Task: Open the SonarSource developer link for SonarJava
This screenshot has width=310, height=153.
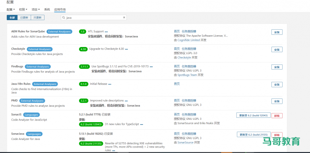Action: [x=185, y=142]
